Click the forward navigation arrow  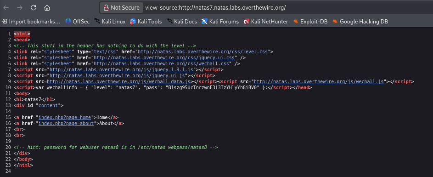coord(20,8)
